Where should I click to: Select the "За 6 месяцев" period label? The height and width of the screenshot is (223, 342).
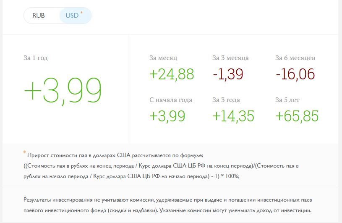295,58
